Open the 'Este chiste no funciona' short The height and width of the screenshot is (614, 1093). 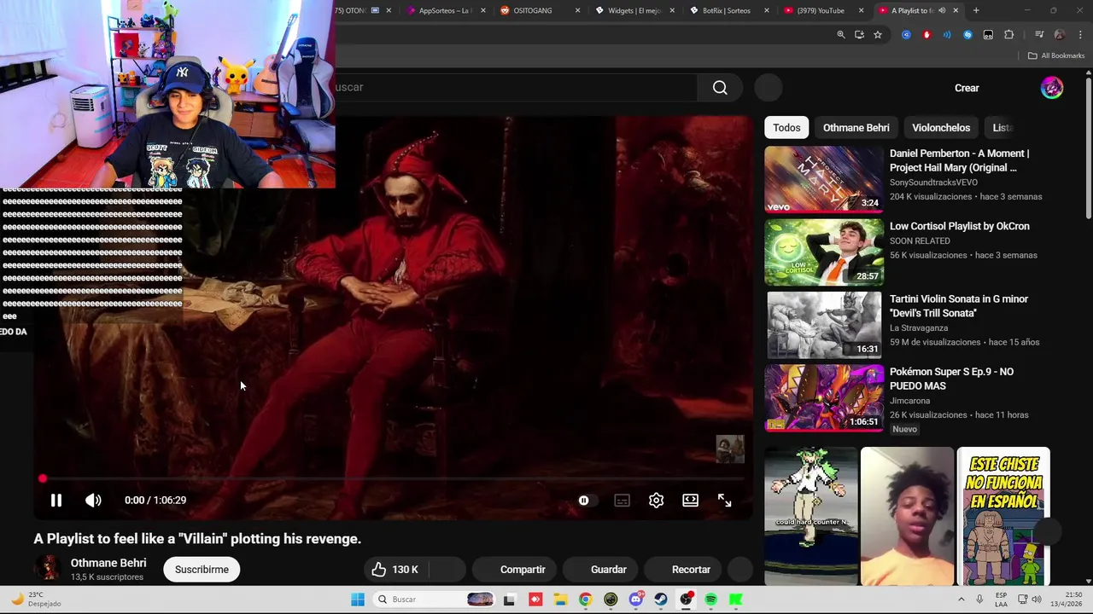pyautogui.click(x=1003, y=517)
